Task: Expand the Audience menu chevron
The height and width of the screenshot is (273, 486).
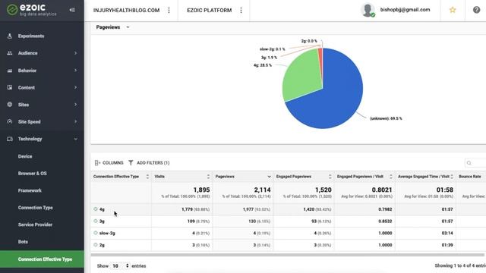Action: (75, 53)
